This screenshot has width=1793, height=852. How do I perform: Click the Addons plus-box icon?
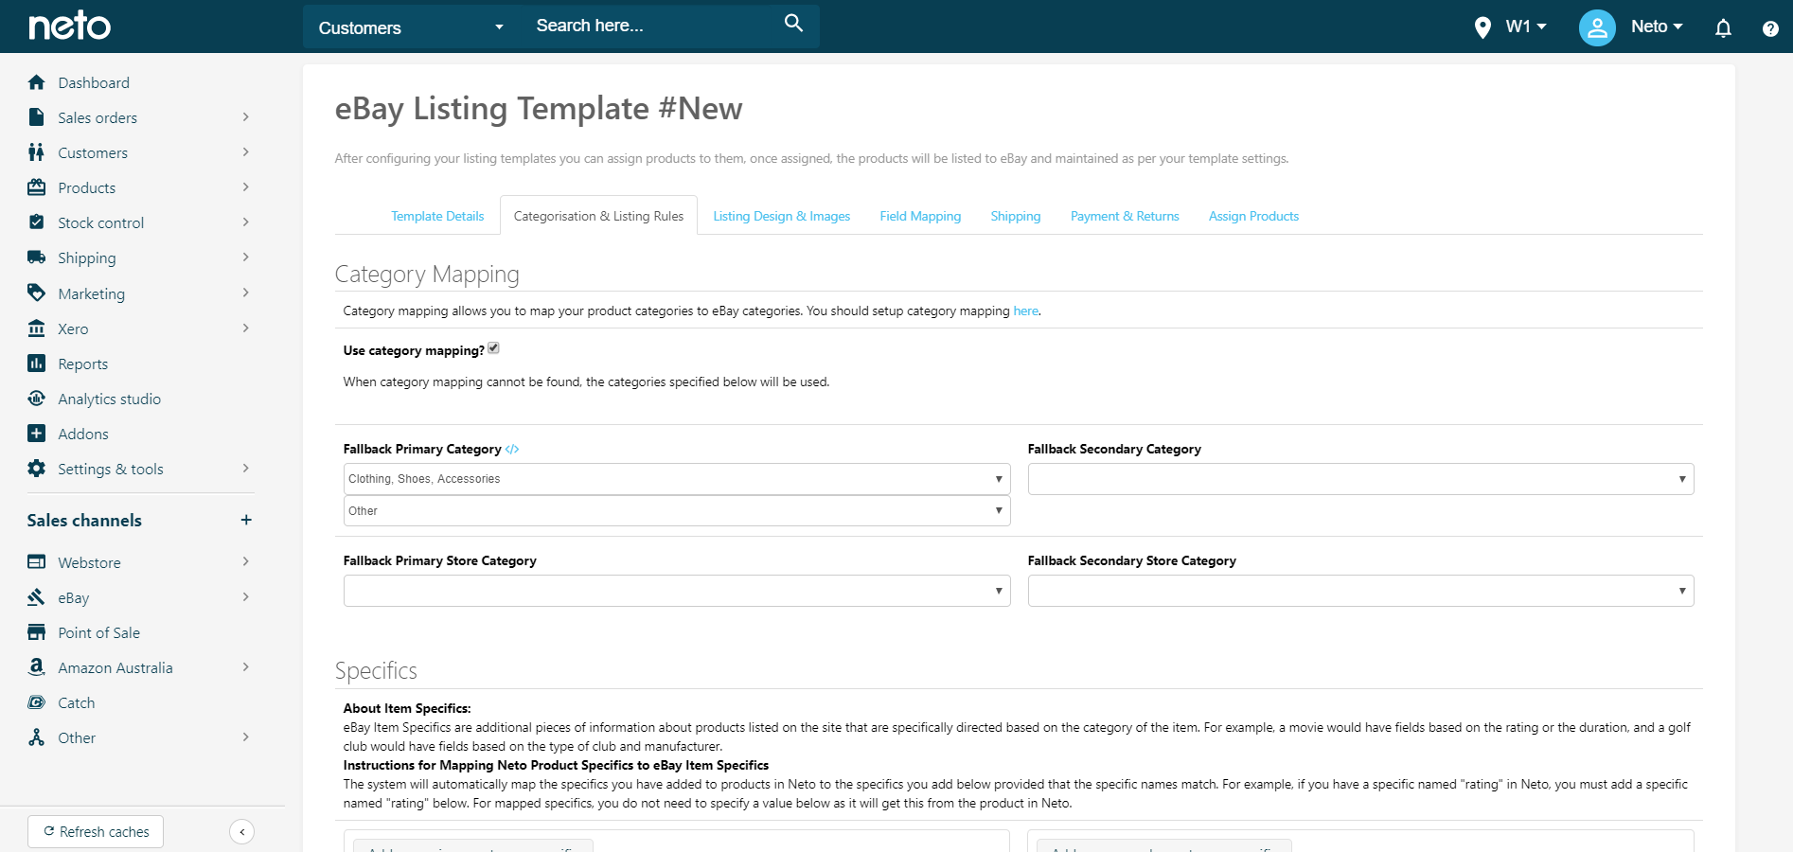37,434
